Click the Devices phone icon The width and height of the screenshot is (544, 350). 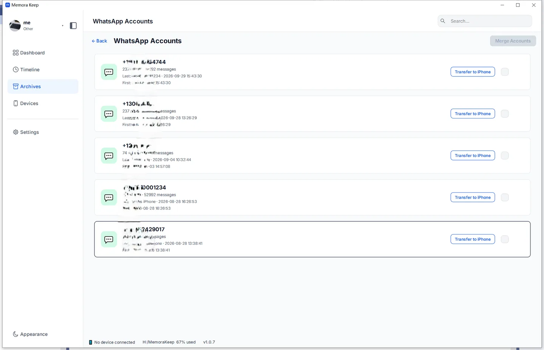point(15,103)
